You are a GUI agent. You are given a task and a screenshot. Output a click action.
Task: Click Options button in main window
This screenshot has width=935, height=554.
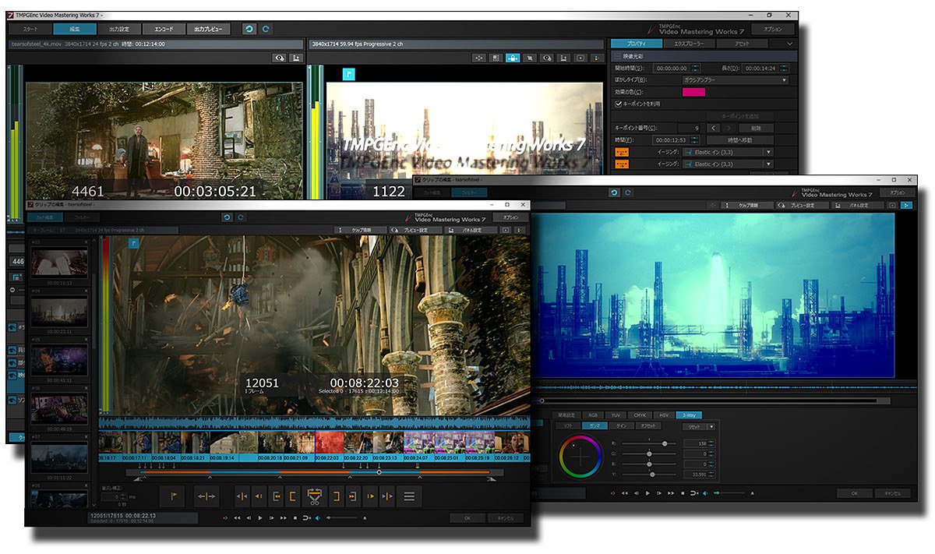coord(773,29)
